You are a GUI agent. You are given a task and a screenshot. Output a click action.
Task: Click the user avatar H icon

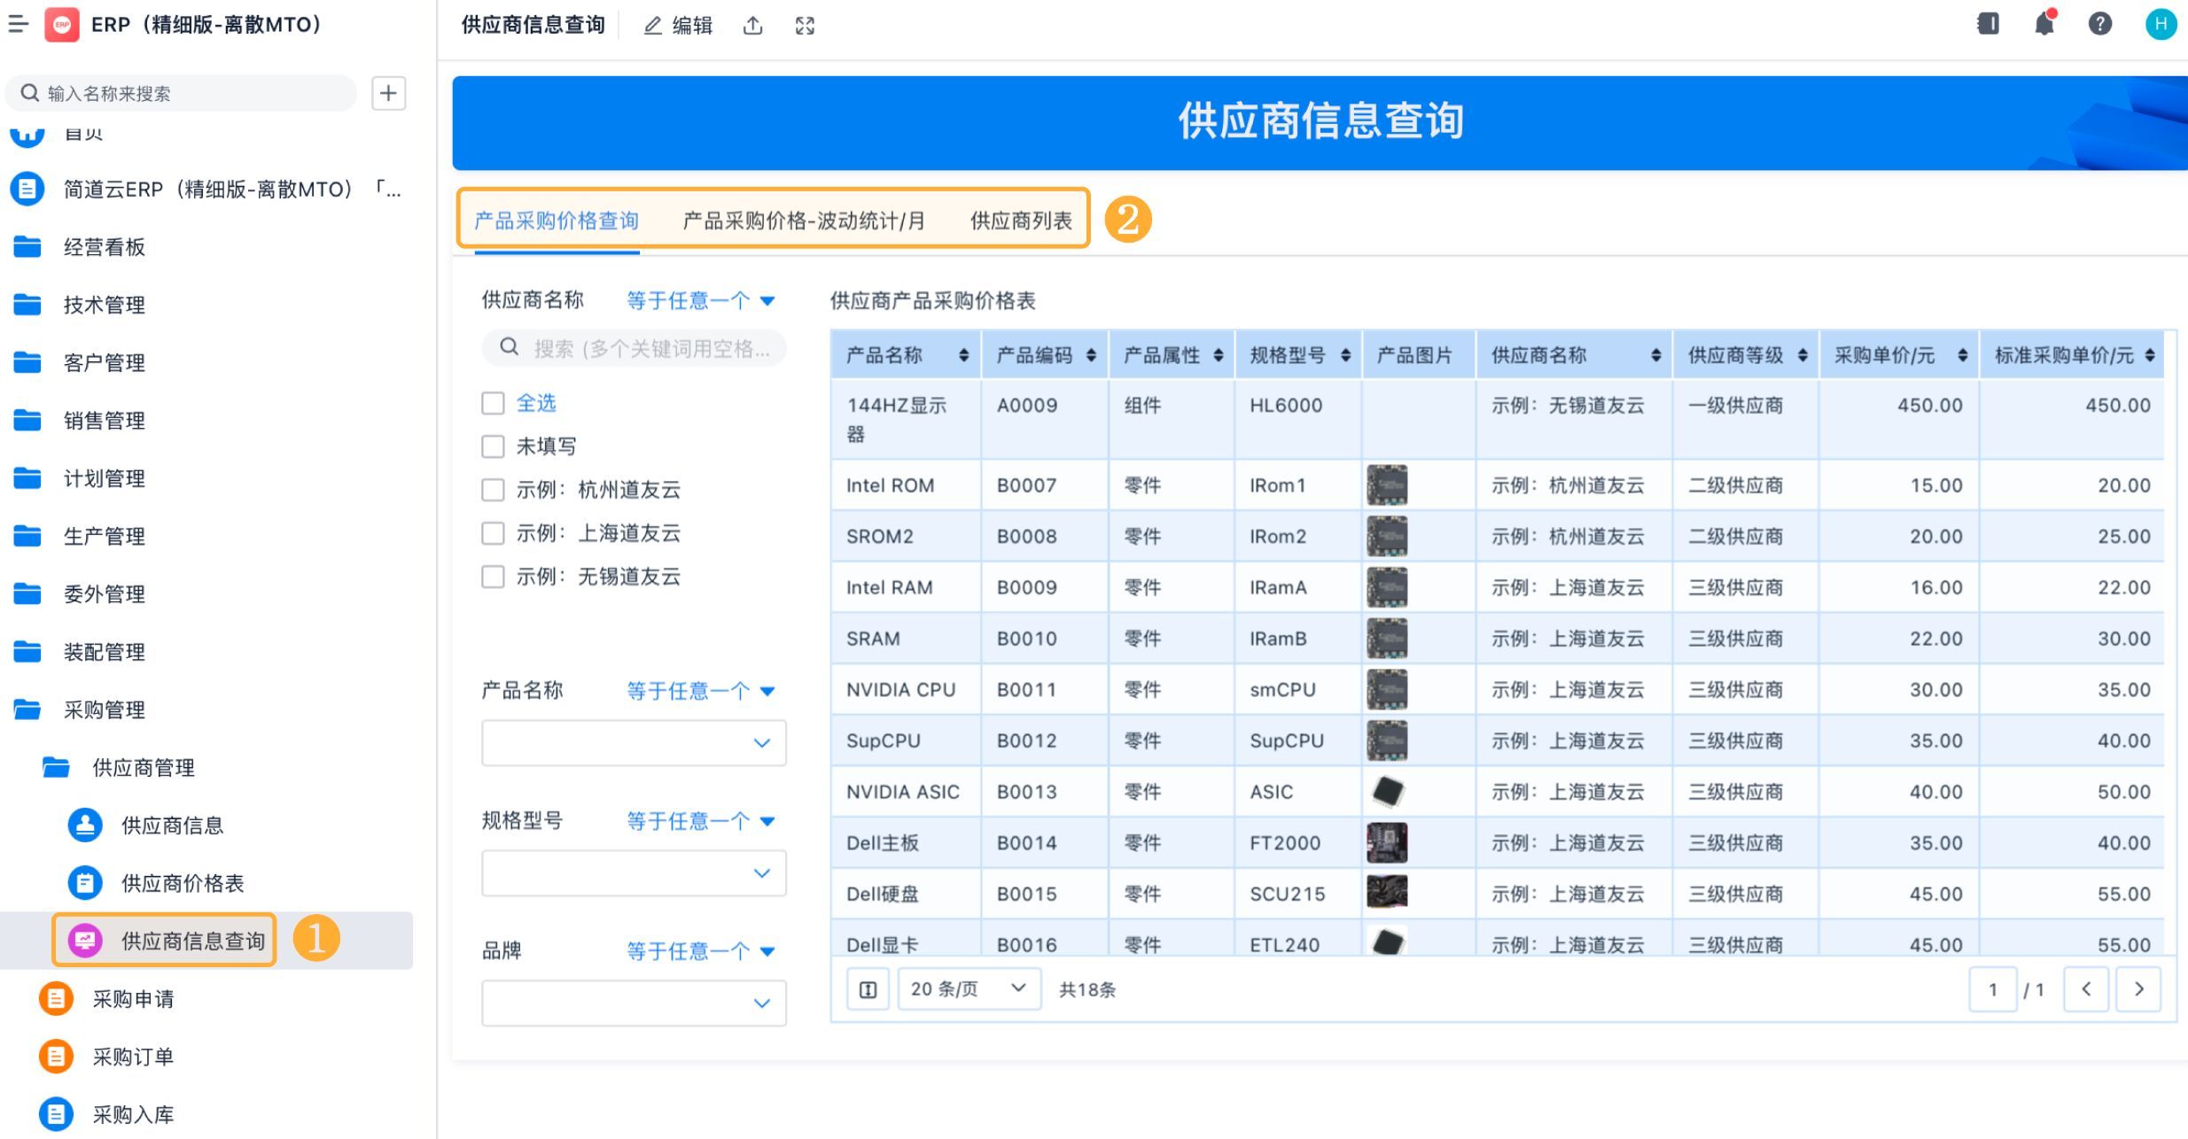[x=2161, y=24]
